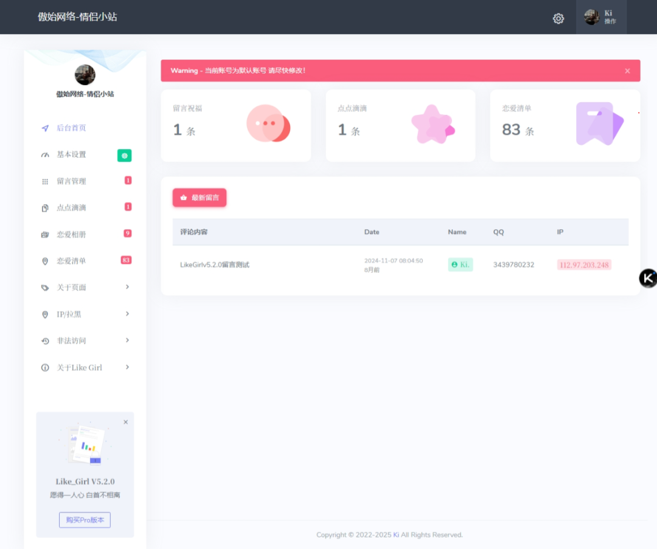This screenshot has height=549, width=657.
Task: Open the Ki user account dropdown
Action: [x=601, y=17]
